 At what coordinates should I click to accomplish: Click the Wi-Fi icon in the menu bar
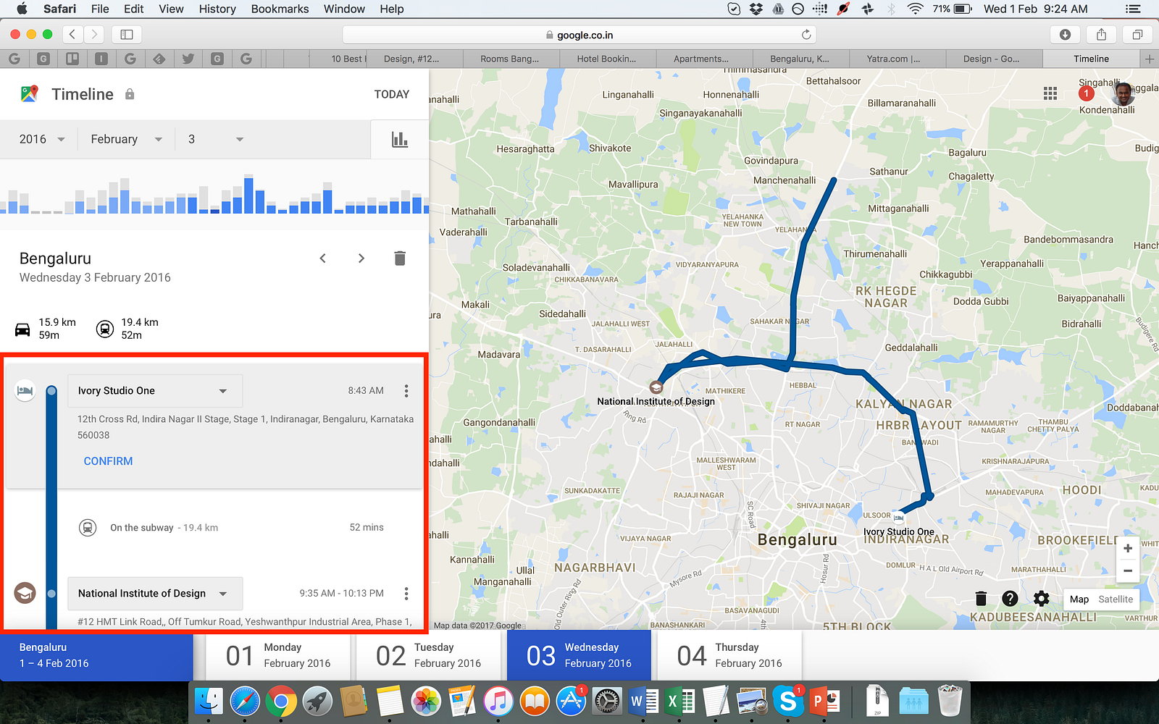[916, 9]
